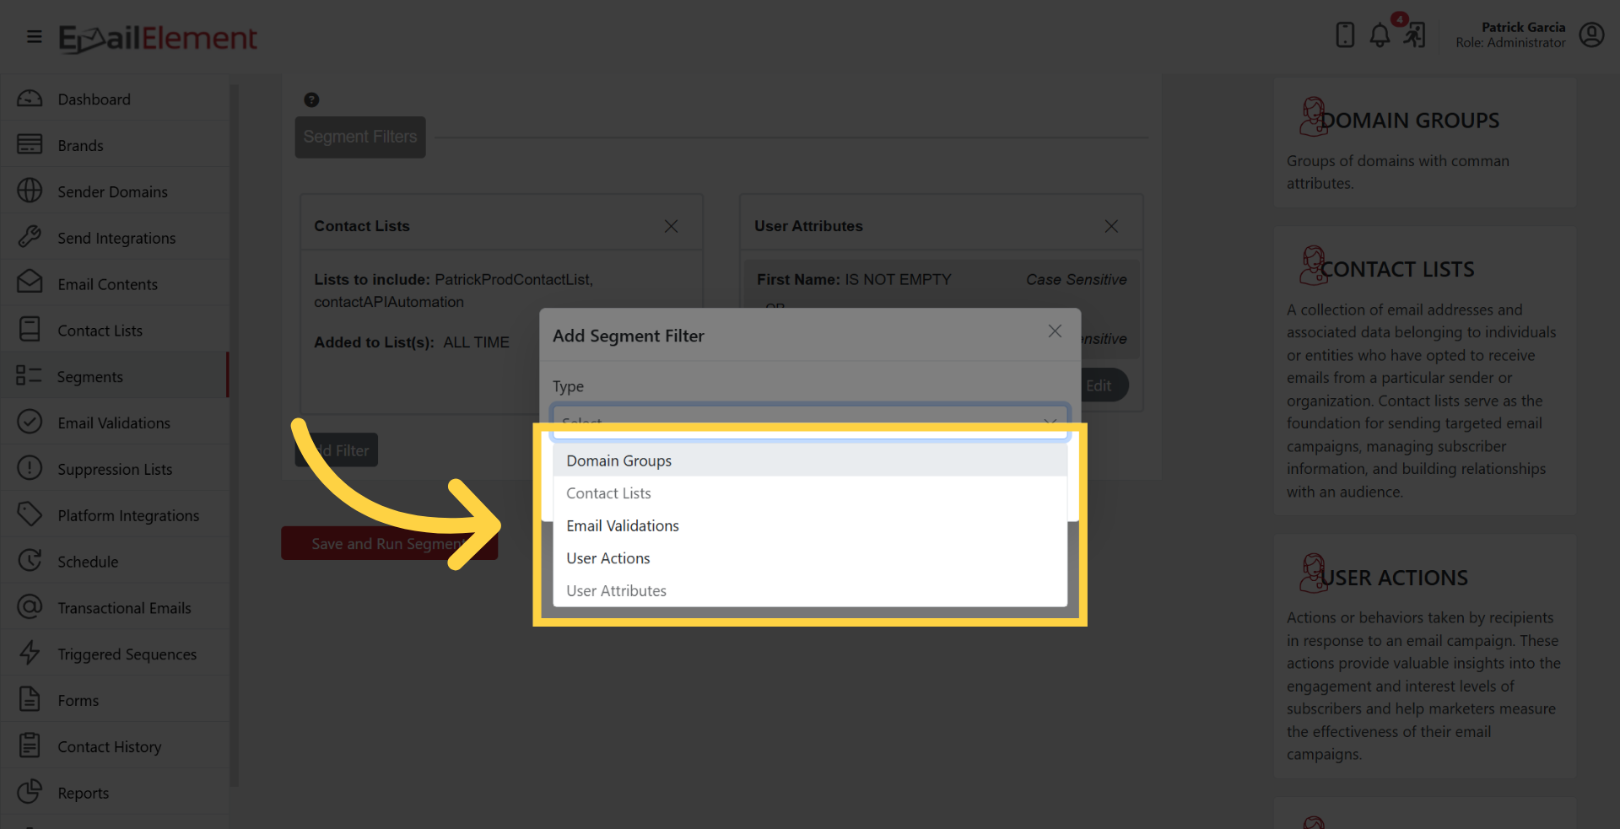
Task: Switch to the Segment Filters tab
Action: click(x=360, y=137)
